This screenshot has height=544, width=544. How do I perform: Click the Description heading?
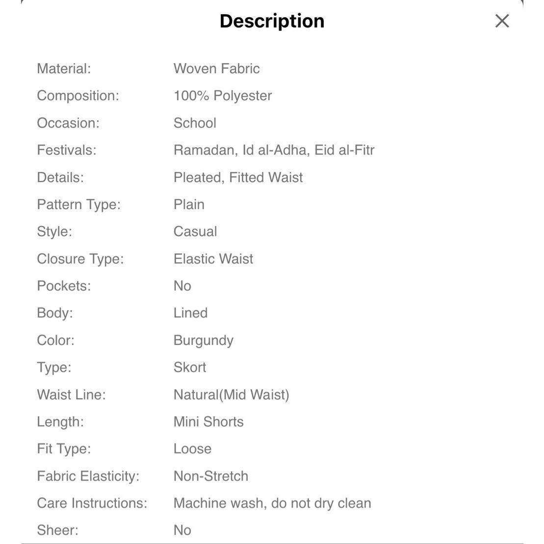272,21
